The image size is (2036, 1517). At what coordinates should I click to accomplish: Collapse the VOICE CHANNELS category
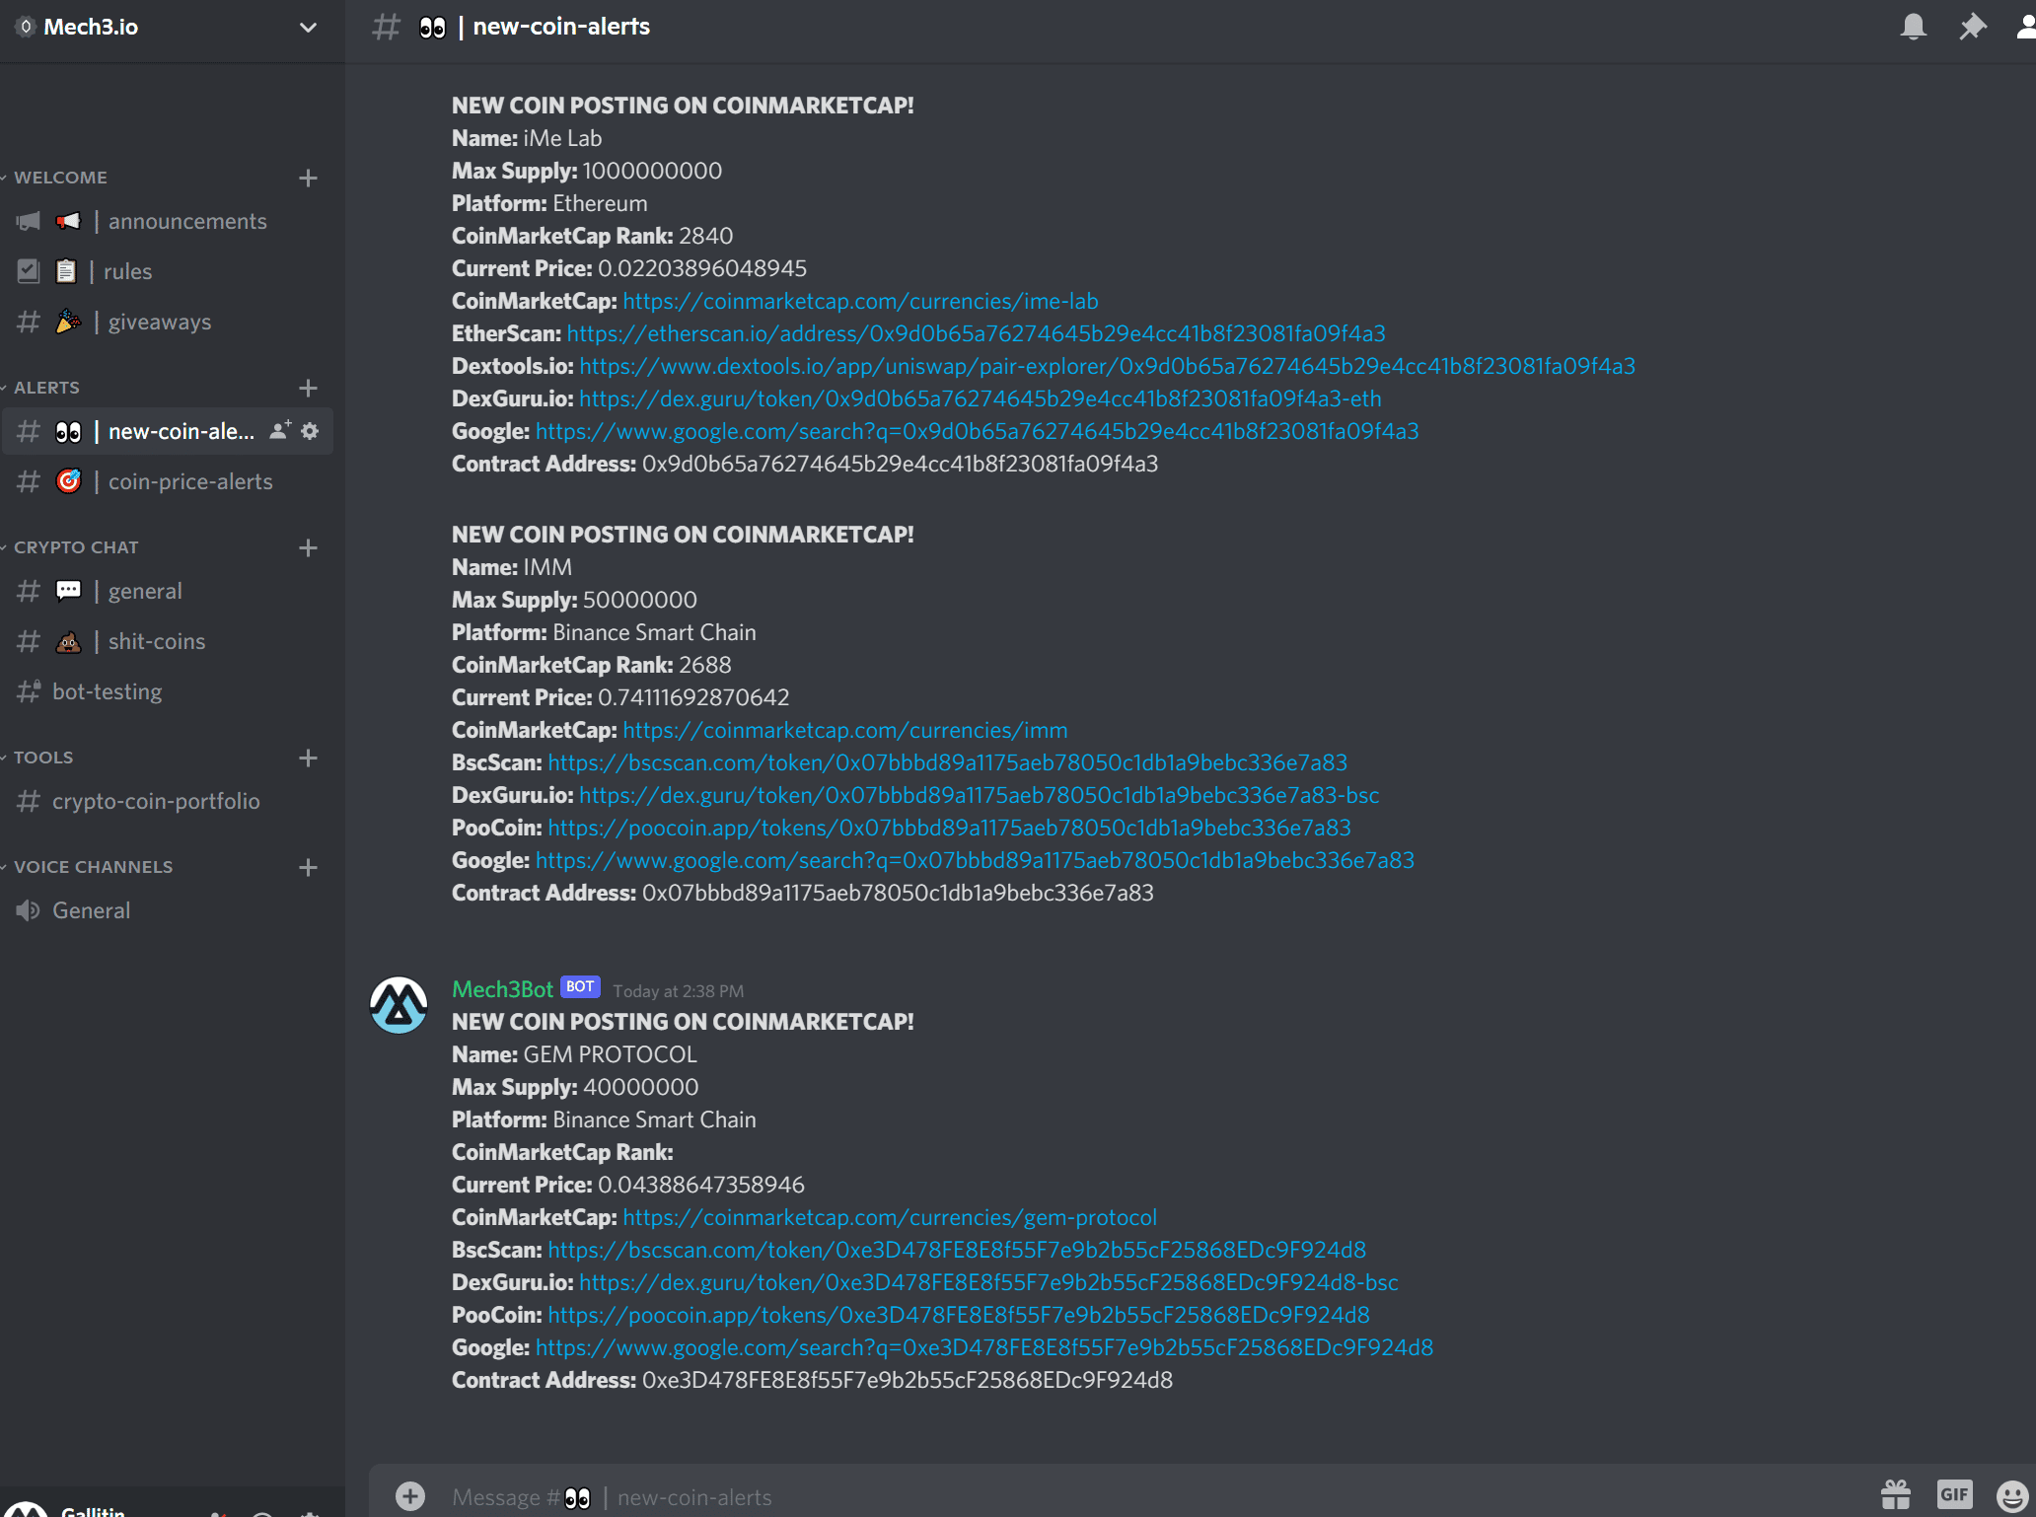tap(93, 867)
